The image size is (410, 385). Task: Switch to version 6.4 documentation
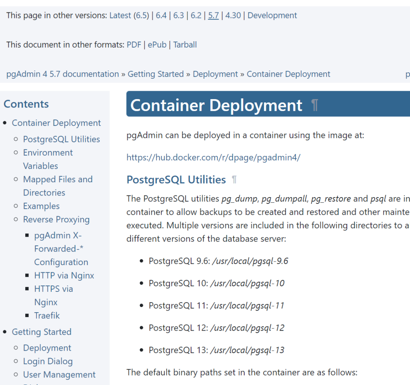(161, 16)
